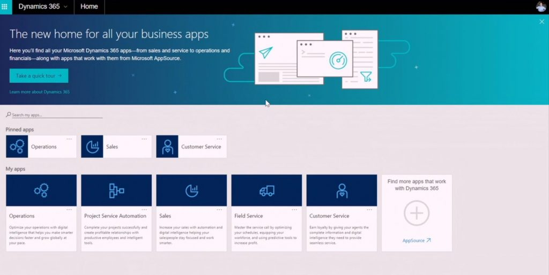
Task: Open ellipsis menu on Field Service card
Action: [294, 210]
